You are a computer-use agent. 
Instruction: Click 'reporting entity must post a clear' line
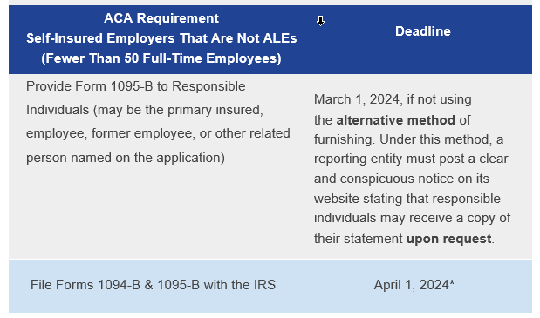(x=411, y=159)
